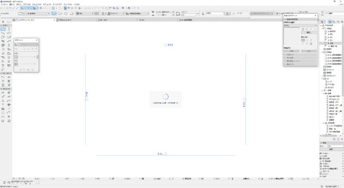Select '2. 2FL' story in Navigator
Image resolution: width=344 pixels, height=188 pixels.
click(330, 40)
